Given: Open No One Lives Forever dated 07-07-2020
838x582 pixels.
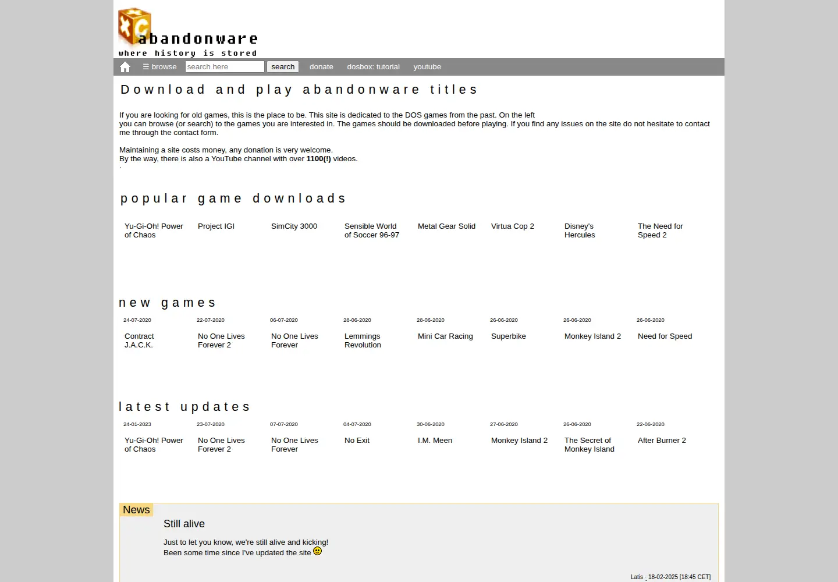Looking at the screenshot, I should (x=294, y=445).
